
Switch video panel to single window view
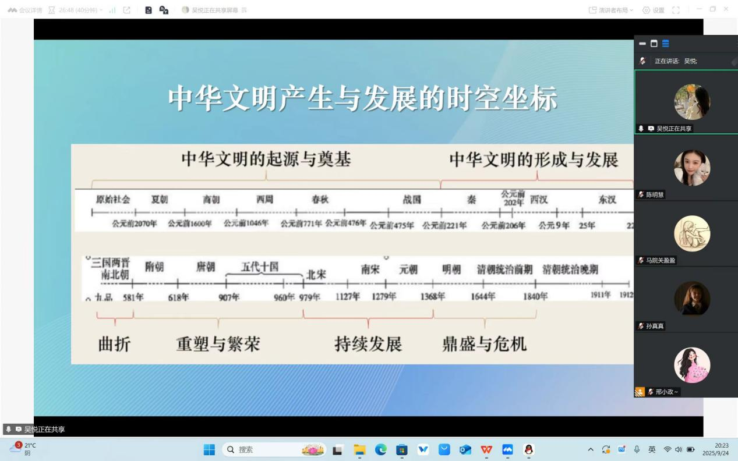[654, 44]
